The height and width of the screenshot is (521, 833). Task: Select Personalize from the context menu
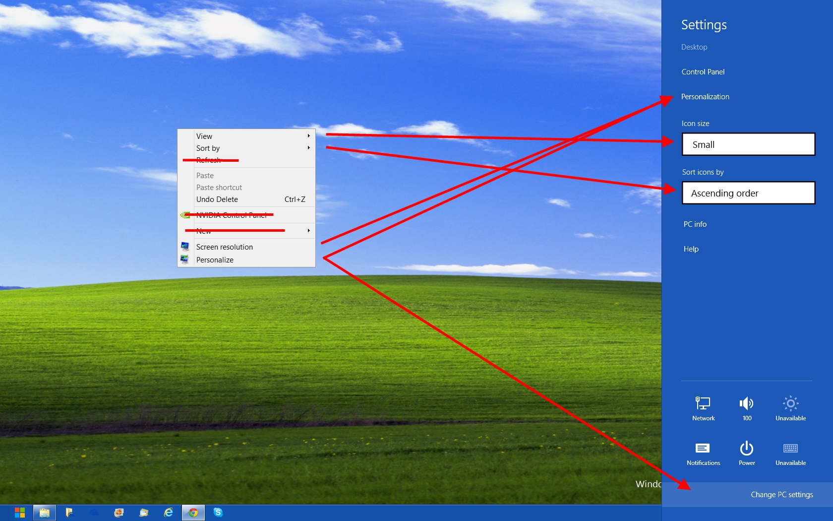(214, 260)
